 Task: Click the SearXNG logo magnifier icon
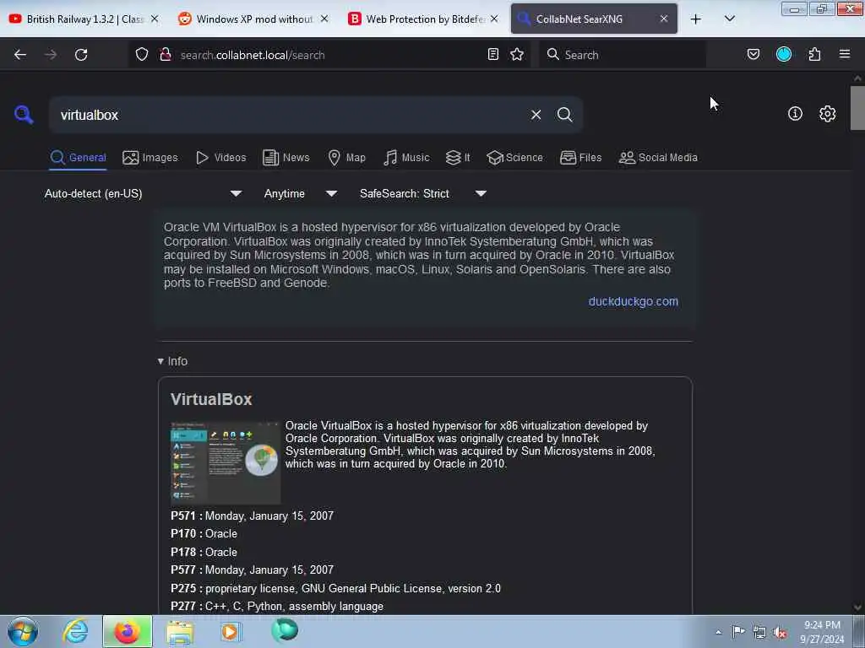click(24, 115)
